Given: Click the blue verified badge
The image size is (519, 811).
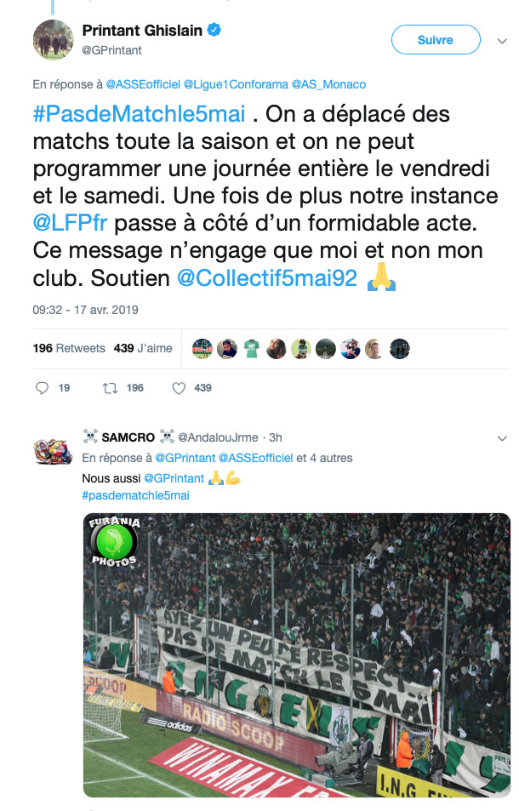Looking at the screenshot, I should click(x=214, y=30).
